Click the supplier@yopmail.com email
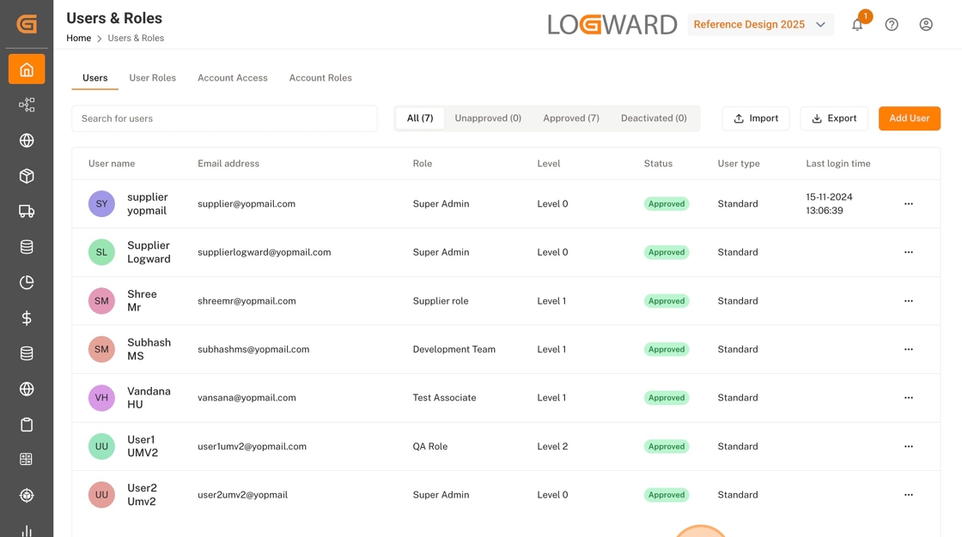962x537 pixels. point(246,204)
